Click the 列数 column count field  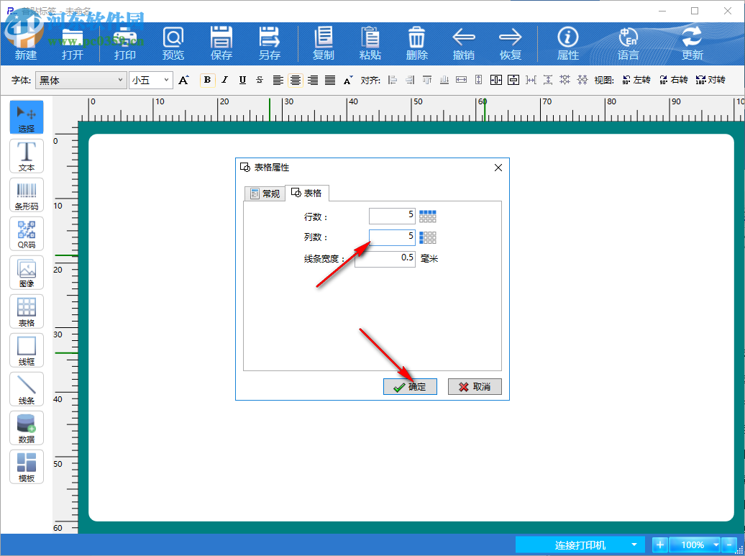pos(392,237)
